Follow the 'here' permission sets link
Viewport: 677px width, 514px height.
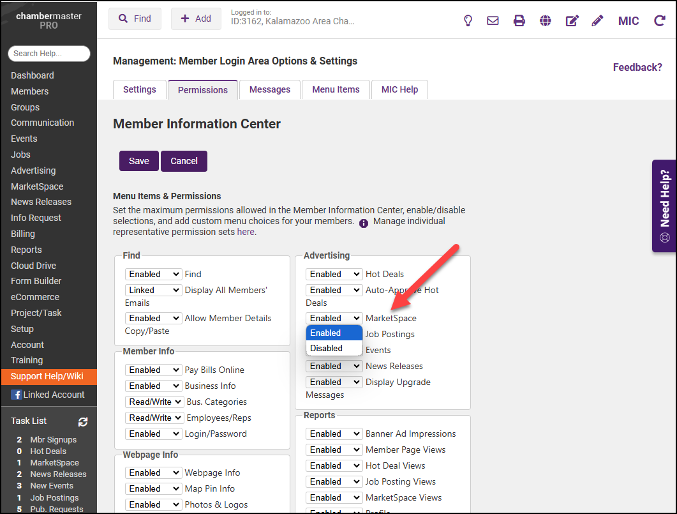(x=246, y=232)
